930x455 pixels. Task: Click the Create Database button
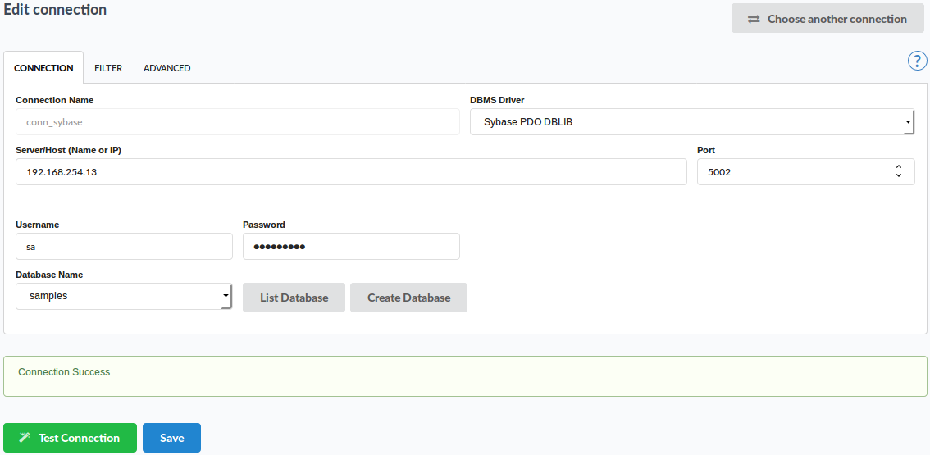[x=408, y=298]
